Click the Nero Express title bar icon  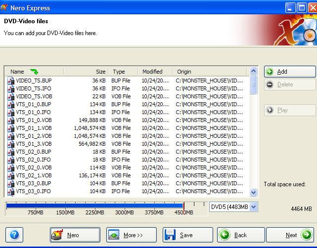[x=4, y=8]
